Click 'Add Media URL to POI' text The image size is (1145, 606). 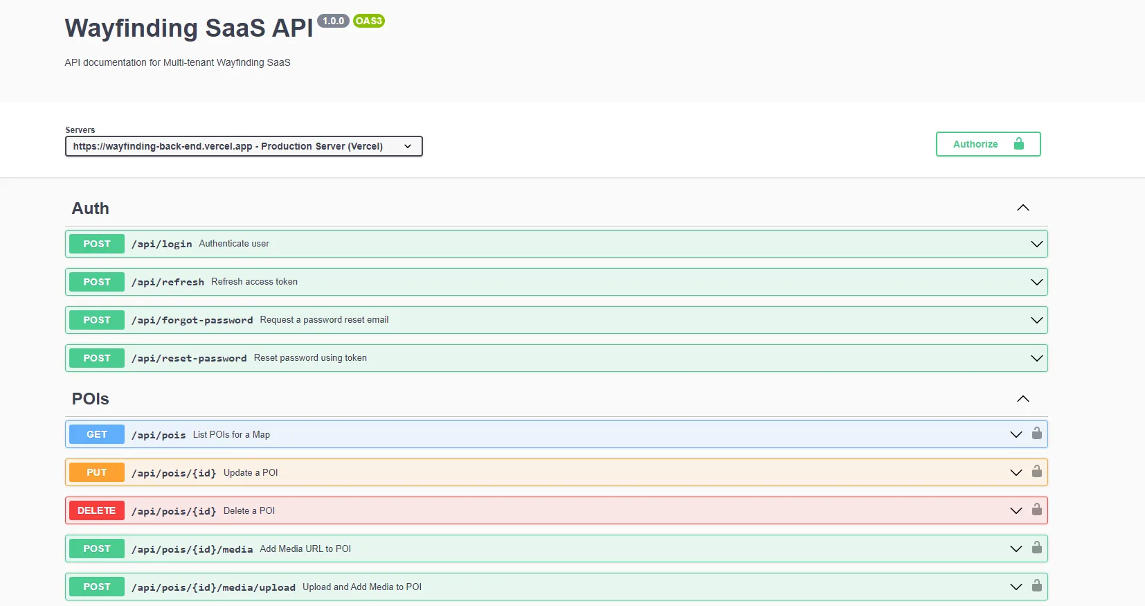(305, 549)
